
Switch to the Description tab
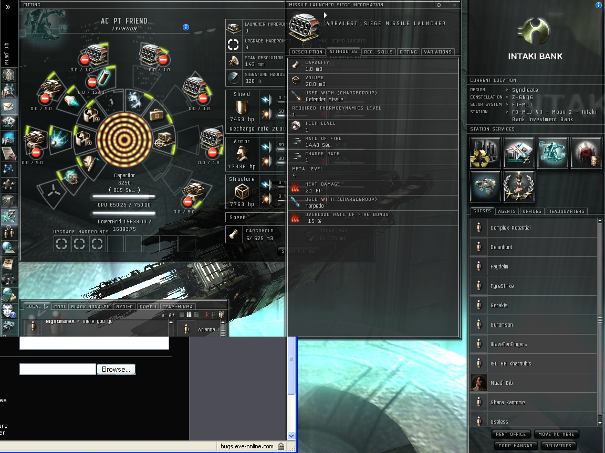pyautogui.click(x=307, y=52)
